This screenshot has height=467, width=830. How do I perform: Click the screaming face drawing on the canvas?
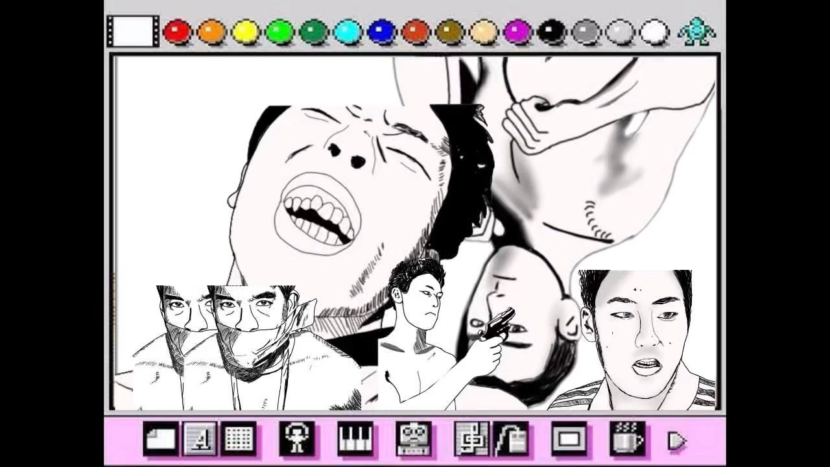324,188
